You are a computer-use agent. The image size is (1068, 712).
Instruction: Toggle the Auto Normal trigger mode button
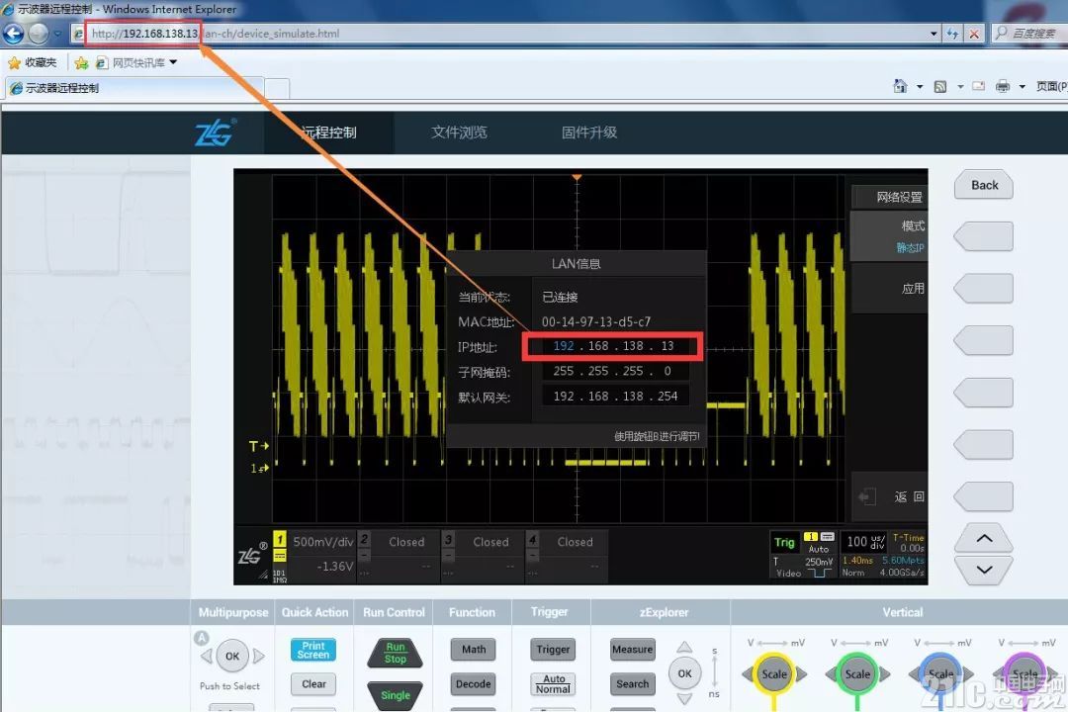(553, 684)
